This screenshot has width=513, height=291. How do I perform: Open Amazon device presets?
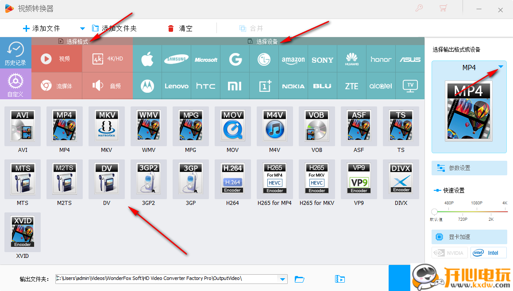[x=293, y=59]
